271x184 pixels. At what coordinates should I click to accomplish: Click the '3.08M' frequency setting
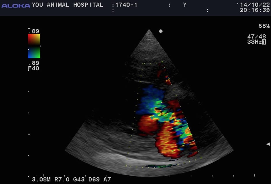coord(41,179)
